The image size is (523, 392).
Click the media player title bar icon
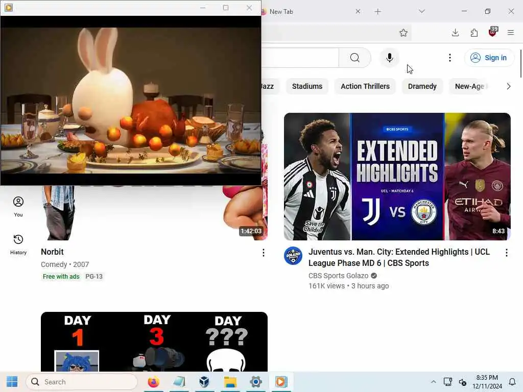coord(9,7)
